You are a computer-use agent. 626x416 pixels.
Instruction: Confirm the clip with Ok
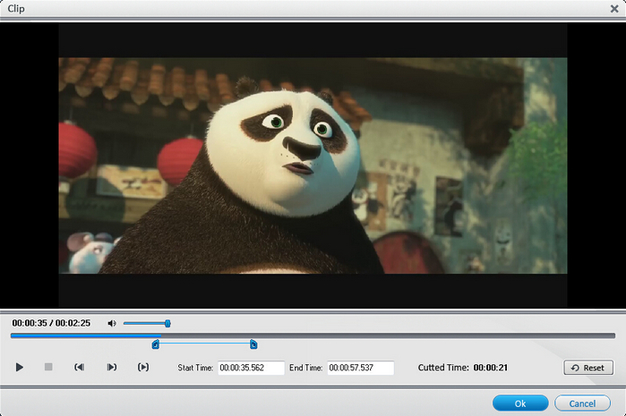(520, 403)
